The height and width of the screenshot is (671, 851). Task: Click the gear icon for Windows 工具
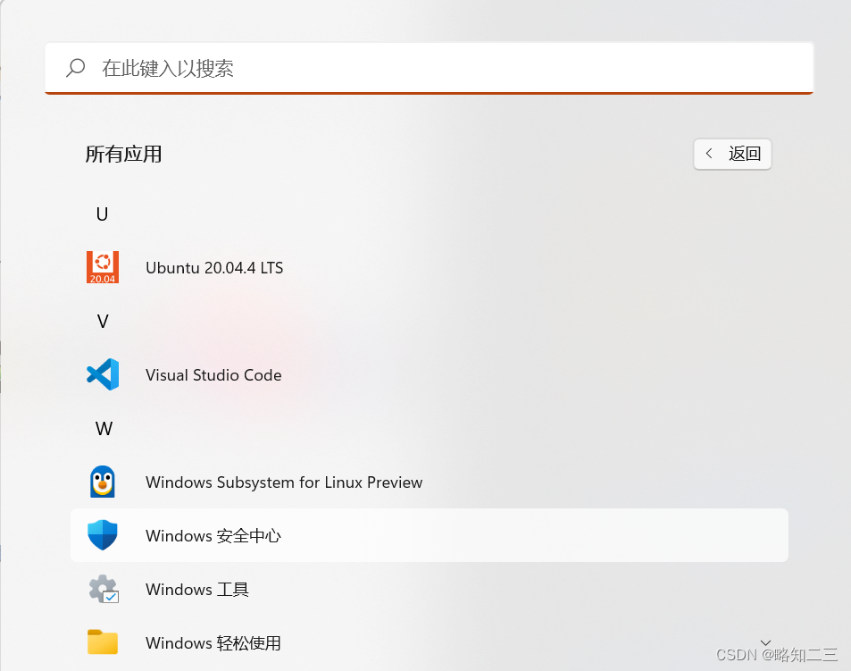[x=104, y=589]
